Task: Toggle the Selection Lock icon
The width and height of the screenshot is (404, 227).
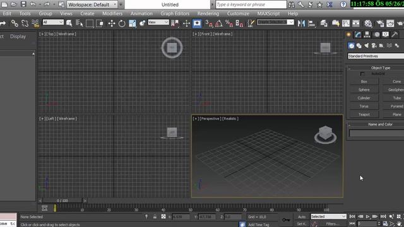Action: point(155,217)
